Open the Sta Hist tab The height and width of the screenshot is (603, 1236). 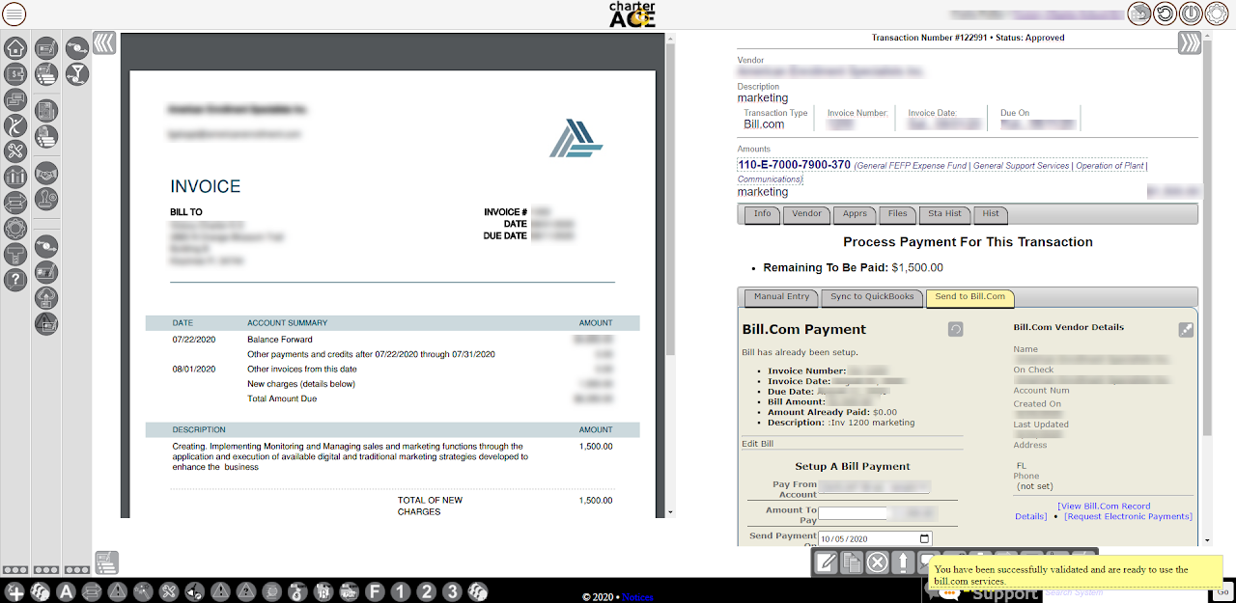[x=944, y=214]
